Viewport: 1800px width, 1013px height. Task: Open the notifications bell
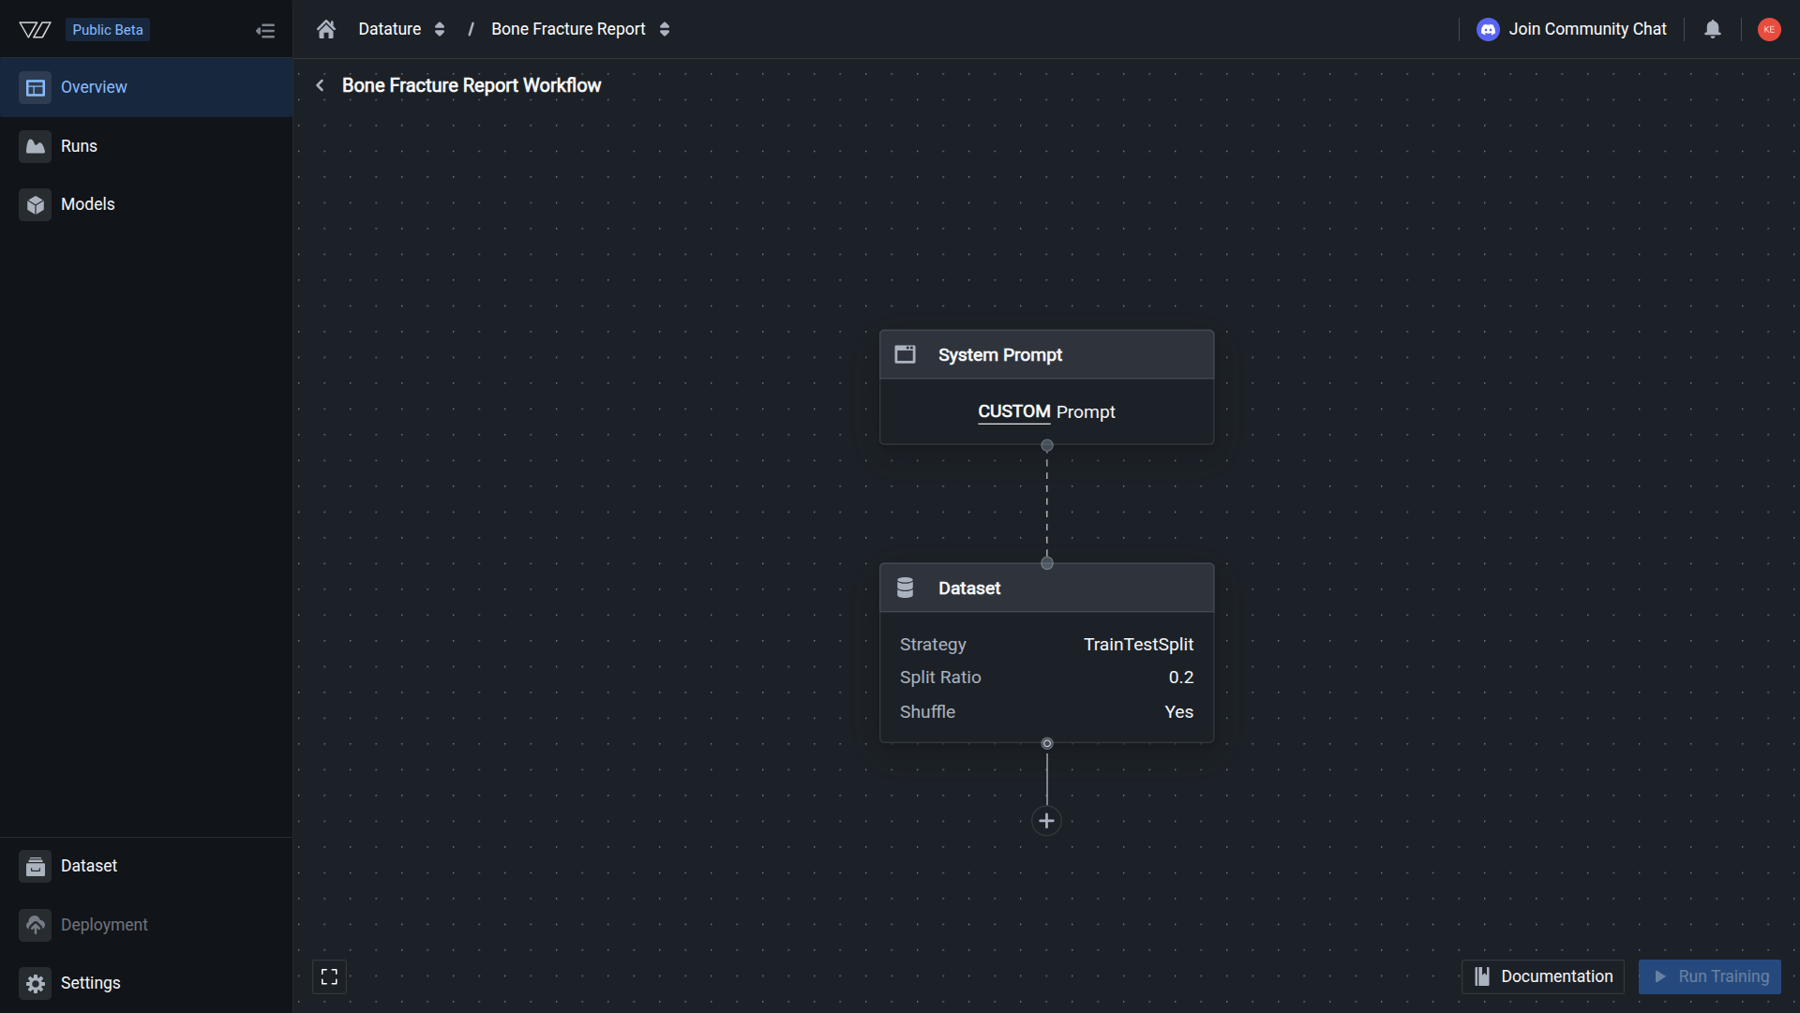click(x=1713, y=29)
